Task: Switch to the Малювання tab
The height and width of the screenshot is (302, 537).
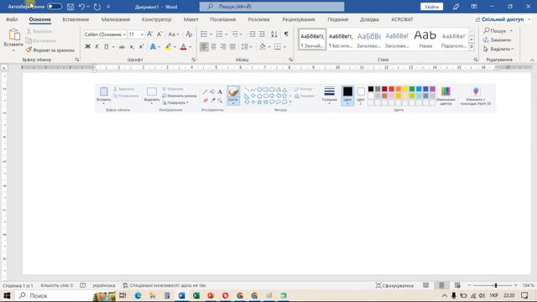Action: pos(116,19)
